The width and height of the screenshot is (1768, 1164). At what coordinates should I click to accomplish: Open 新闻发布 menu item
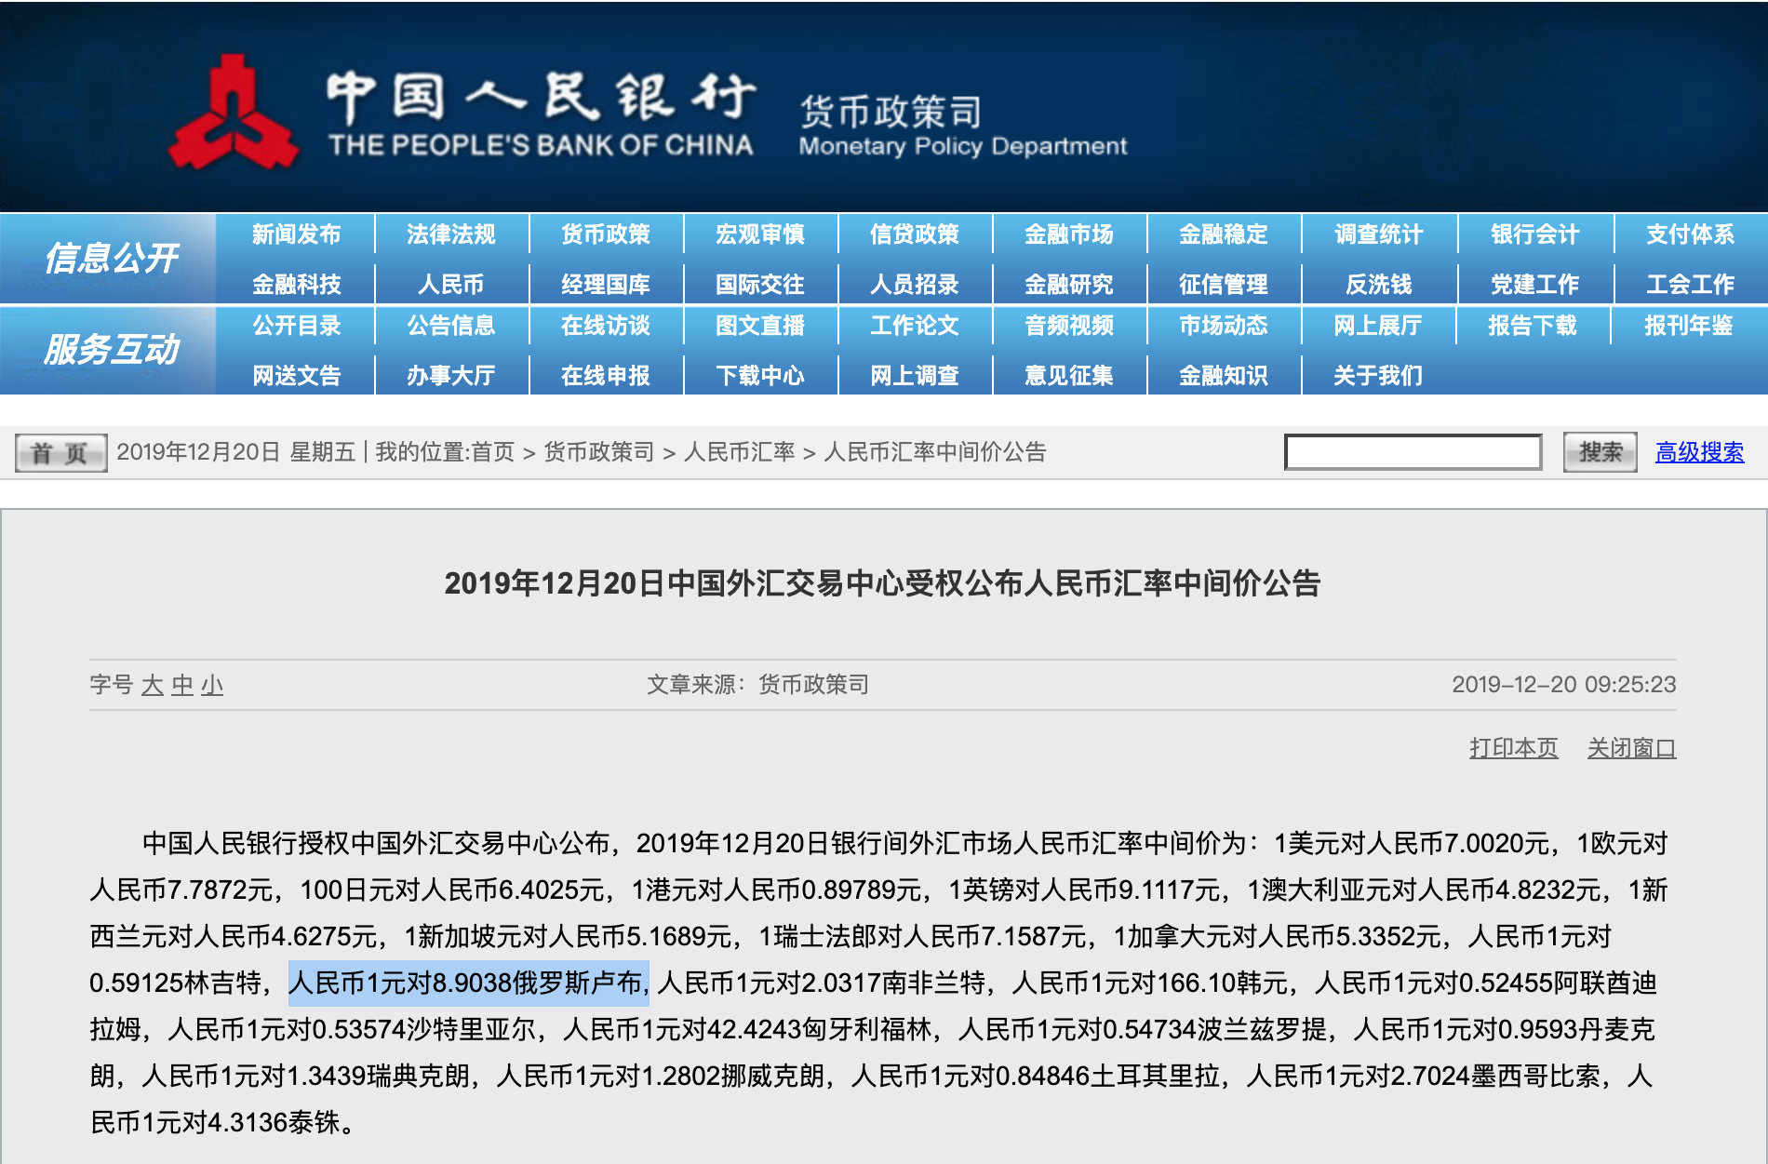296,234
